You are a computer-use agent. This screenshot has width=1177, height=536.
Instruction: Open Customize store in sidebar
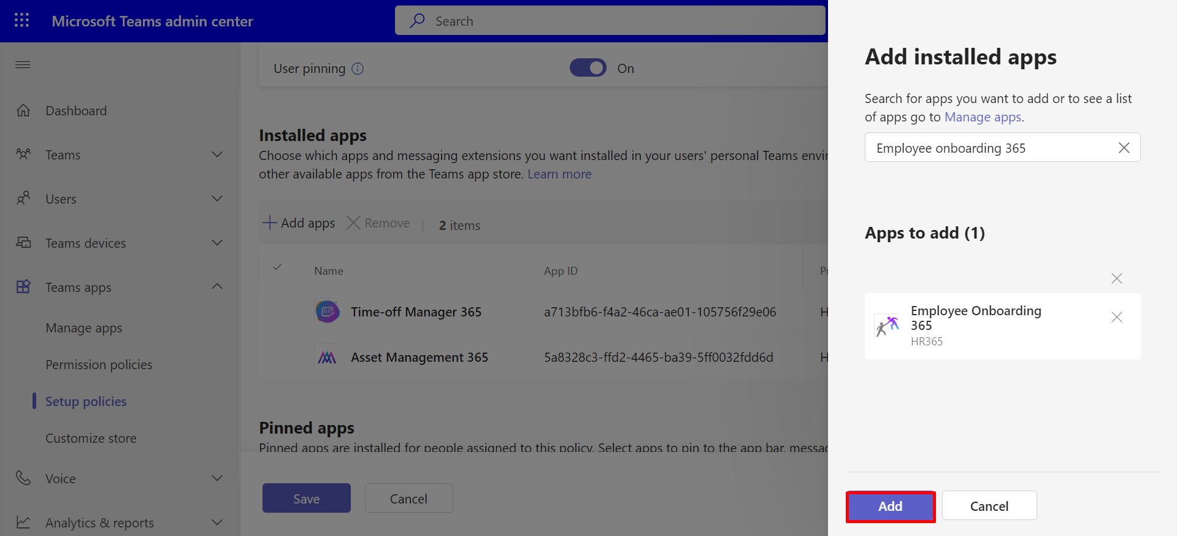[91, 438]
